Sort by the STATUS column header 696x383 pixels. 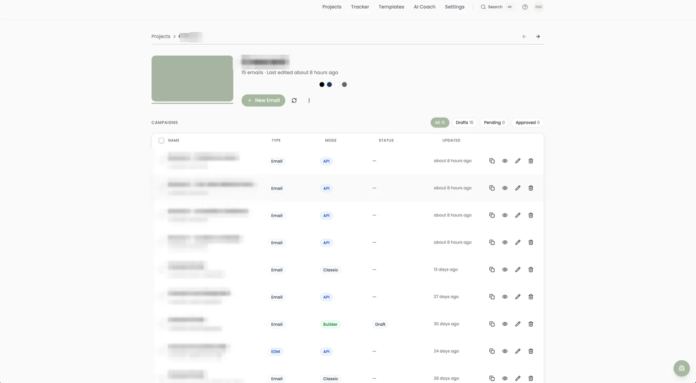tap(386, 141)
